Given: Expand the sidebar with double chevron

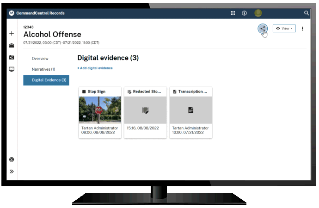Looking at the screenshot, I should pyautogui.click(x=12, y=171).
